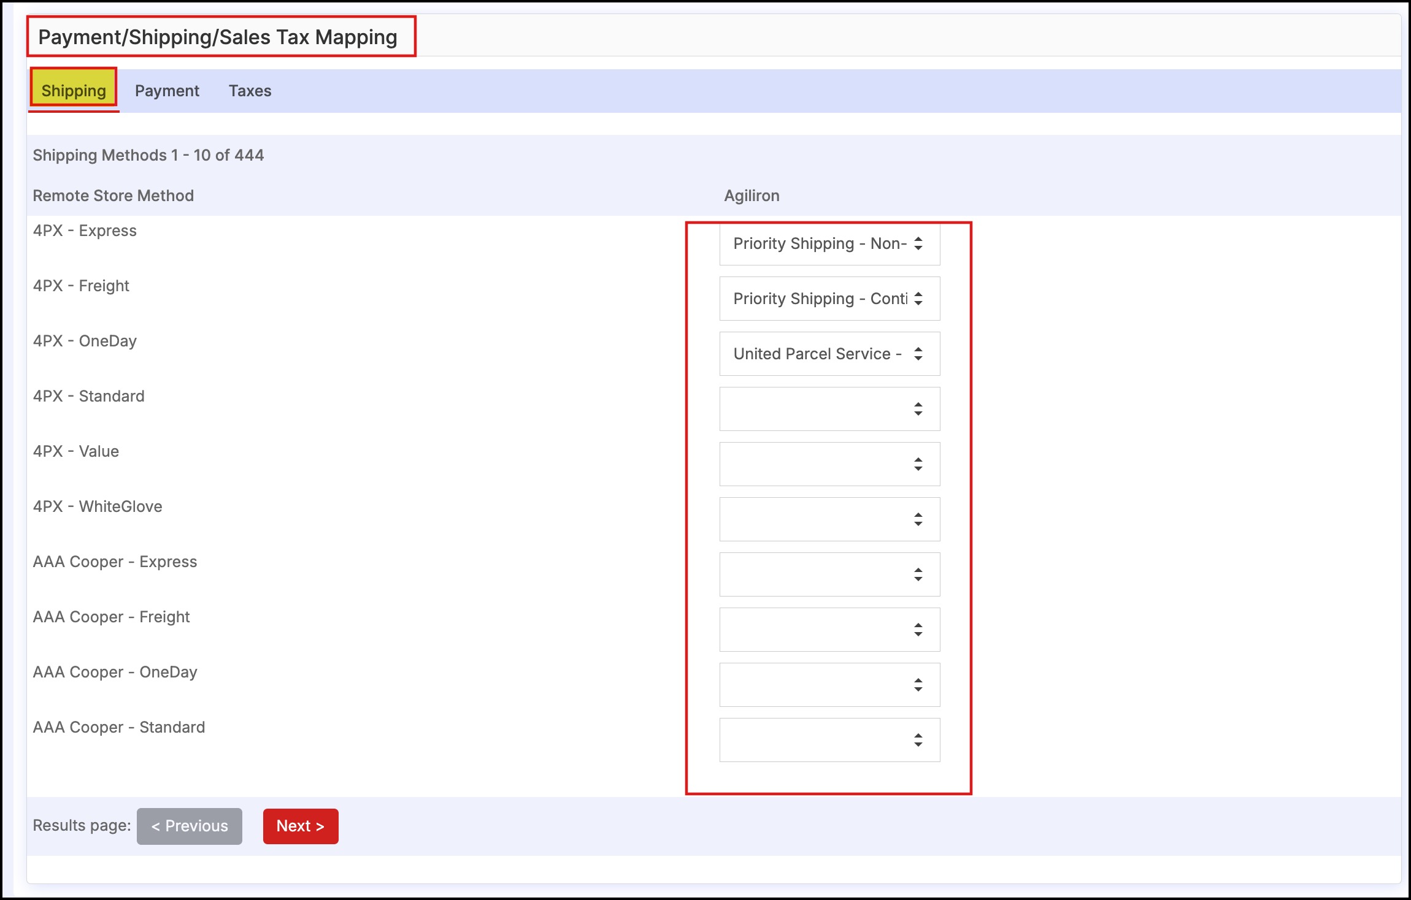The image size is (1411, 900).
Task: Open the Taxes tab
Action: pyautogui.click(x=250, y=91)
